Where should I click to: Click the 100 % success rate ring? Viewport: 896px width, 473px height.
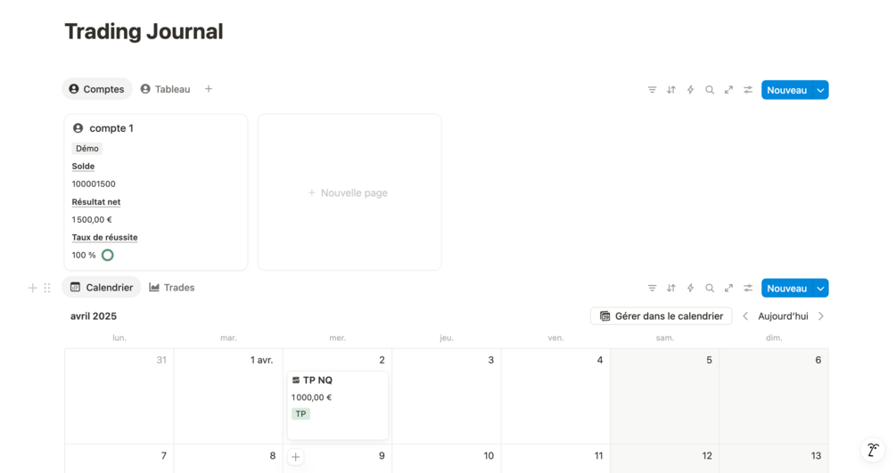tap(107, 255)
